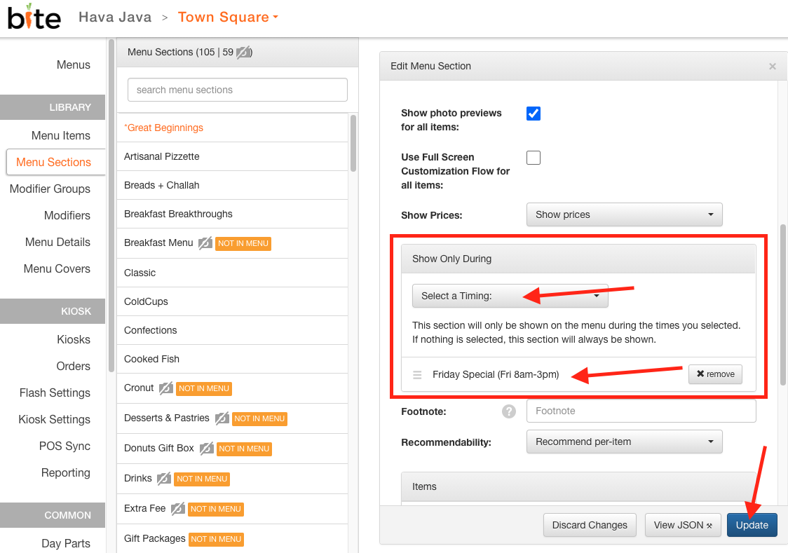Click the bite carrot logo
Screen dimensions: 788x553
click(x=34, y=17)
